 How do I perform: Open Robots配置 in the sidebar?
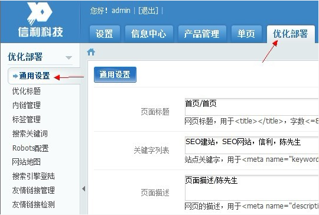(31, 148)
